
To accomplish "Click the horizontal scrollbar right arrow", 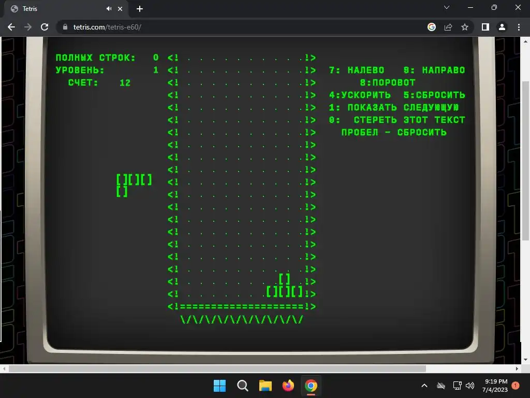I will pyautogui.click(x=517, y=368).
